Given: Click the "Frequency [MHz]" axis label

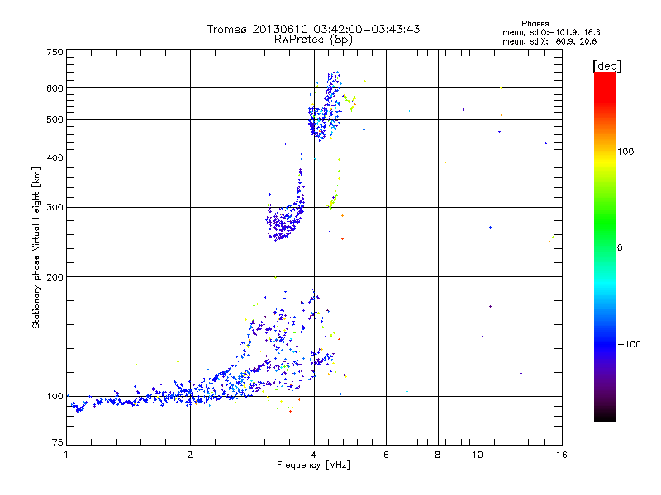Looking at the screenshot, I should click(x=313, y=465).
